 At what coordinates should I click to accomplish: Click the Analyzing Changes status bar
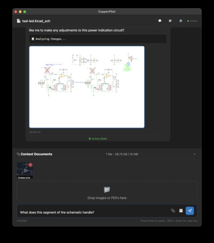pos(98,39)
